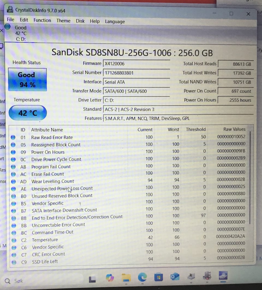This screenshot has height=290, width=262.
Task: Click the Features field listing S.M.A.R.T.
Action: [x=178, y=118]
